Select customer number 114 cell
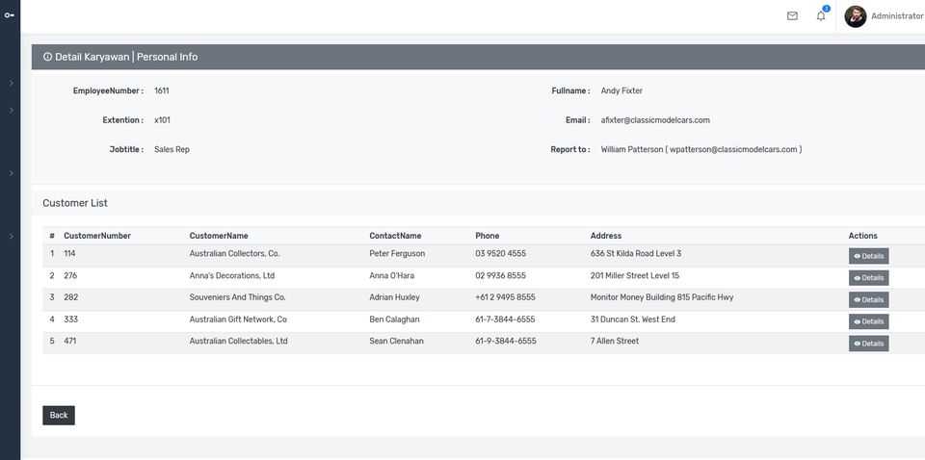Image resolution: width=925 pixels, height=460 pixels. [69, 254]
